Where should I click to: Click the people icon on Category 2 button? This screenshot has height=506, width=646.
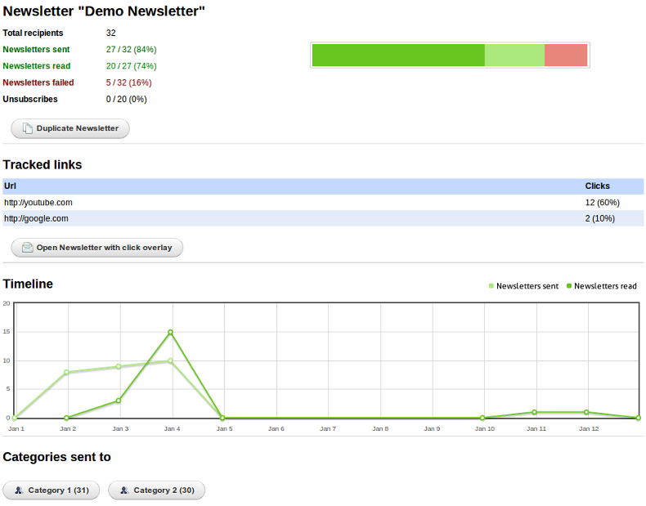pyautogui.click(x=124, y=490)
